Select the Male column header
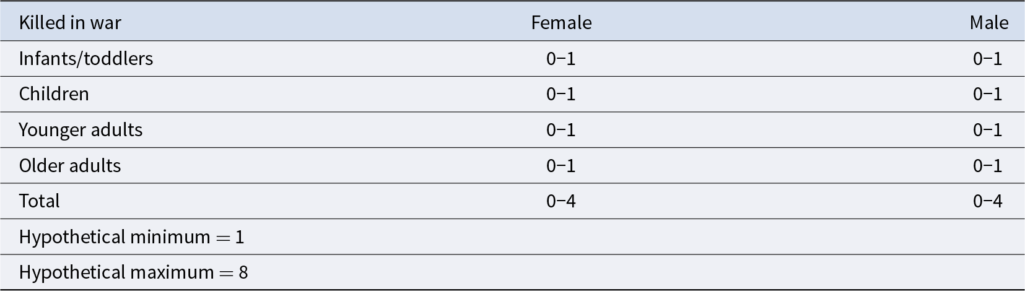The width and height of the screenshot is (1025, 291). pyautogui.click(x=988, y=23)
